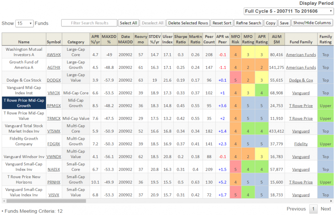336x215 pixels.
Task: Open the DODGX symbol link
Action: coord(54,80)
